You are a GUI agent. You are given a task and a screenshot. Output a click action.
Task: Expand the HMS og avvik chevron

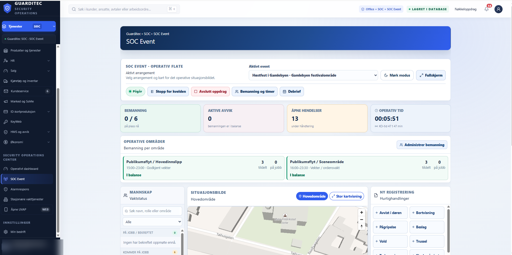[x=49, y=132]
